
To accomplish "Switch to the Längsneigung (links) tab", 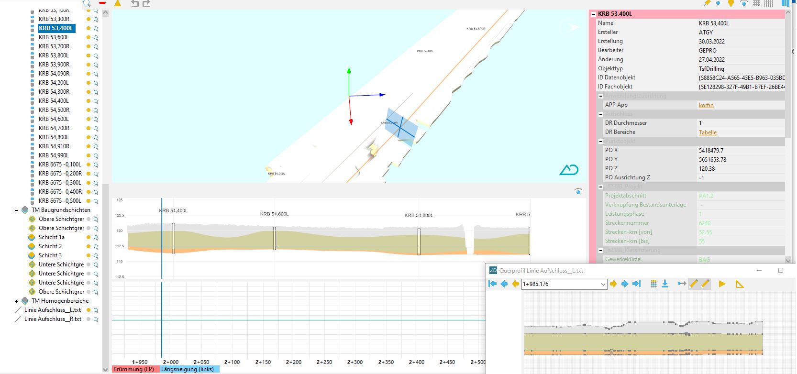I will 189,369.
